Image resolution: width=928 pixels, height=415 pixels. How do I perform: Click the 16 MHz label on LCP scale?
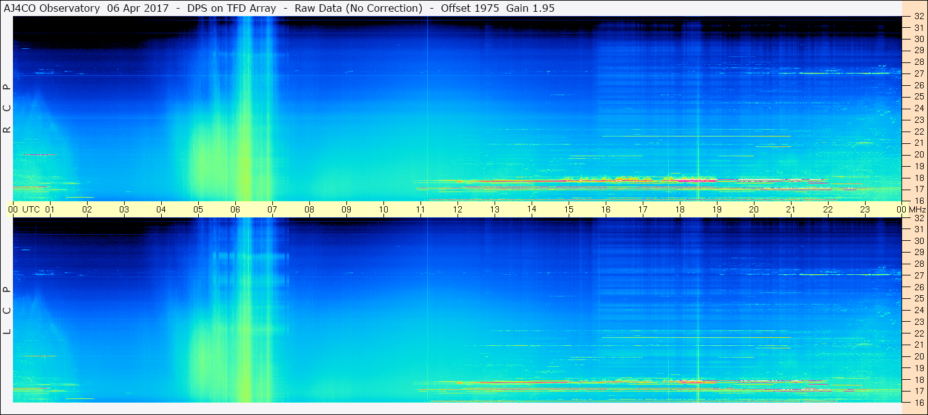pos(919,402)
